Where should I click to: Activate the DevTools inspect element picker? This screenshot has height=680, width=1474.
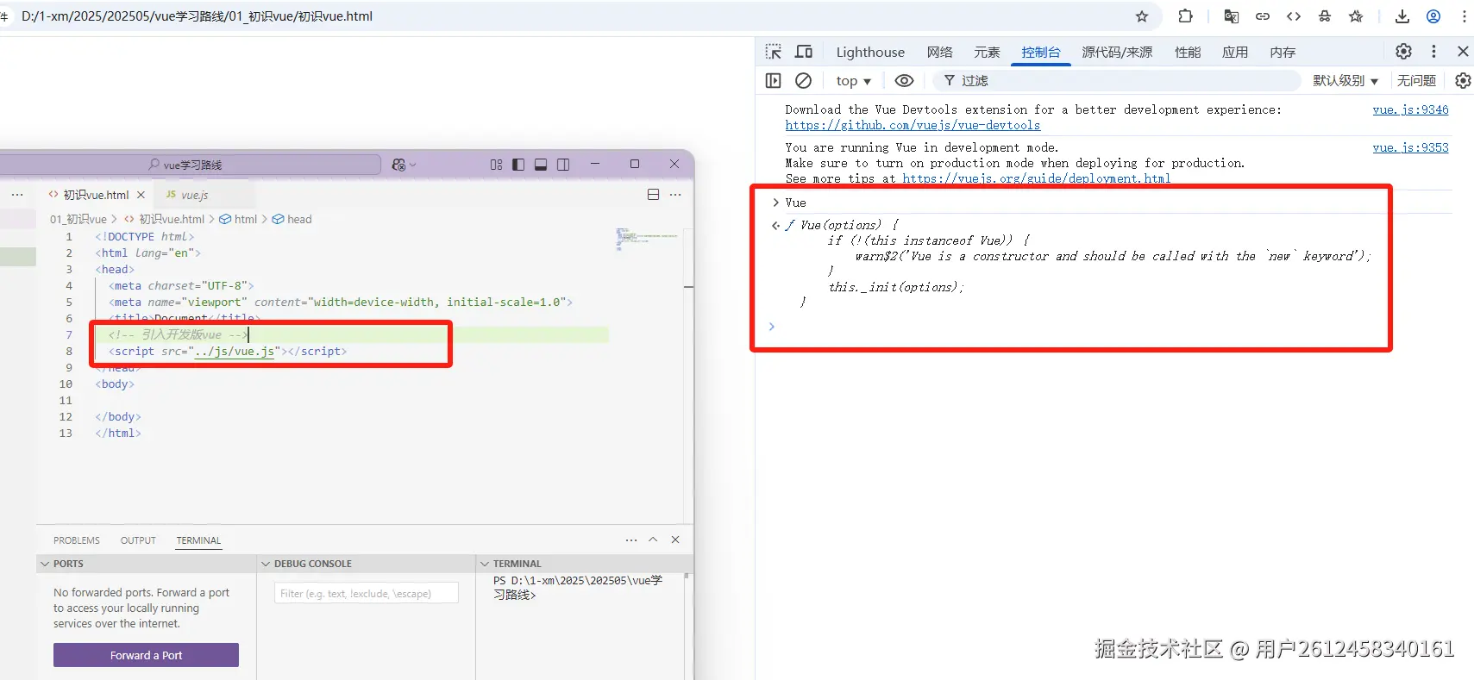pos(774,52)
